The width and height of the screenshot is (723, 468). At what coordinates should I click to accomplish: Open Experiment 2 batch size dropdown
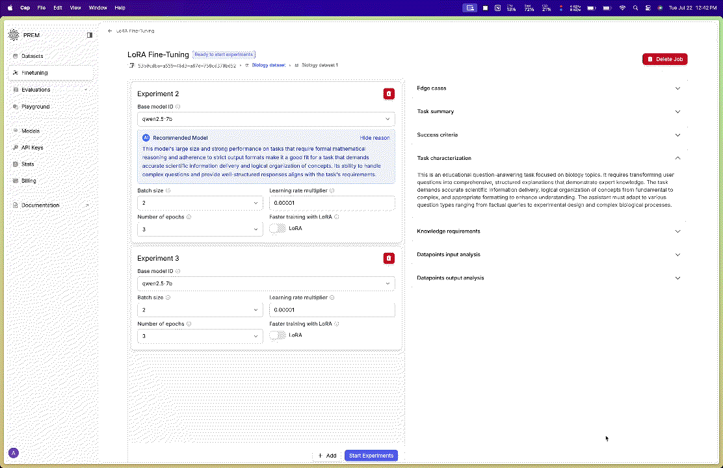200,203
